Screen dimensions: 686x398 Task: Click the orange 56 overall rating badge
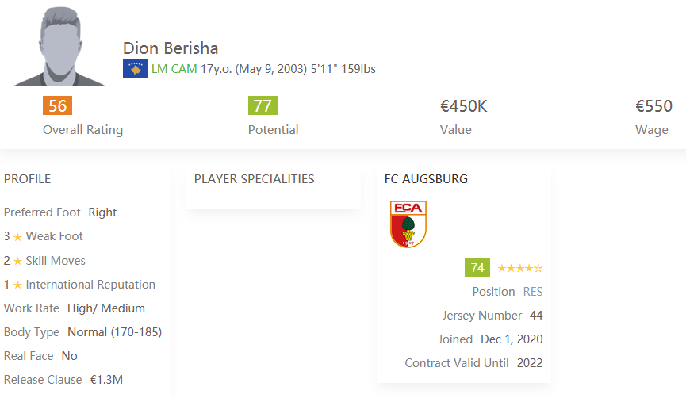pyautogui.click(x=57, y=106)
